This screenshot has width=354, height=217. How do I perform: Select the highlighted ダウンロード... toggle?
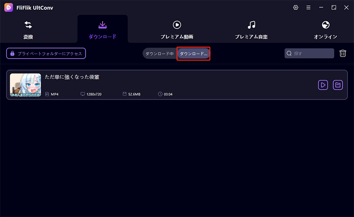click(193, 54)
